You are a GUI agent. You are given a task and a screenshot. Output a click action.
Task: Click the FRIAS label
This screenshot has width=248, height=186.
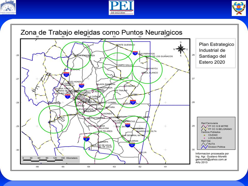pos(52,121)
